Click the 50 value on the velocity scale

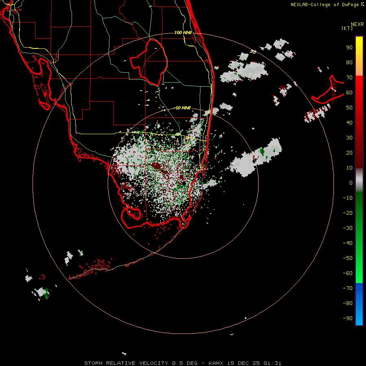point(349,108)
